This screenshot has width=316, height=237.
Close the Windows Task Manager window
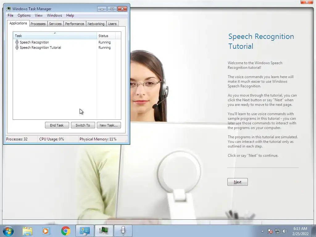tap(122, 9)
